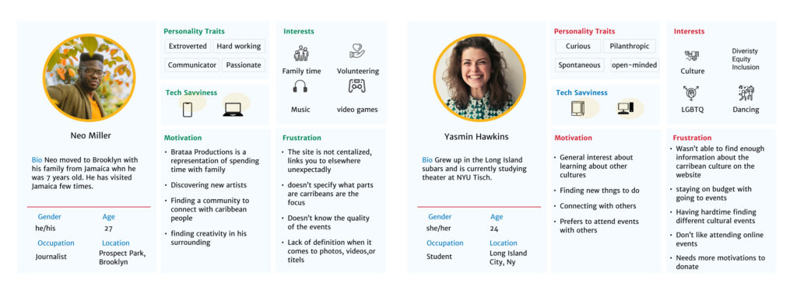Click Neo Miller's profile photo
The width and height of the screenshot is (797, 294).
(89, 78)
